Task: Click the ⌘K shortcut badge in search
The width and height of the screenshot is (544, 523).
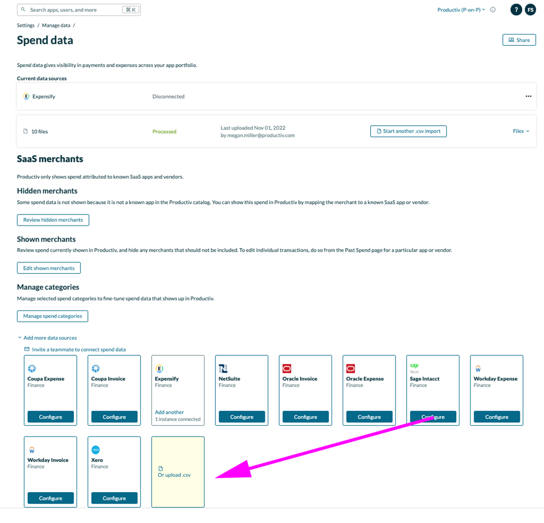Action: pos(131,10)
